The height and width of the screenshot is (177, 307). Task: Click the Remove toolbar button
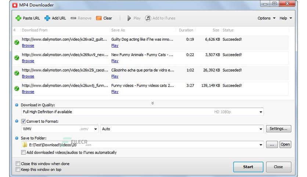pos(81,18)
